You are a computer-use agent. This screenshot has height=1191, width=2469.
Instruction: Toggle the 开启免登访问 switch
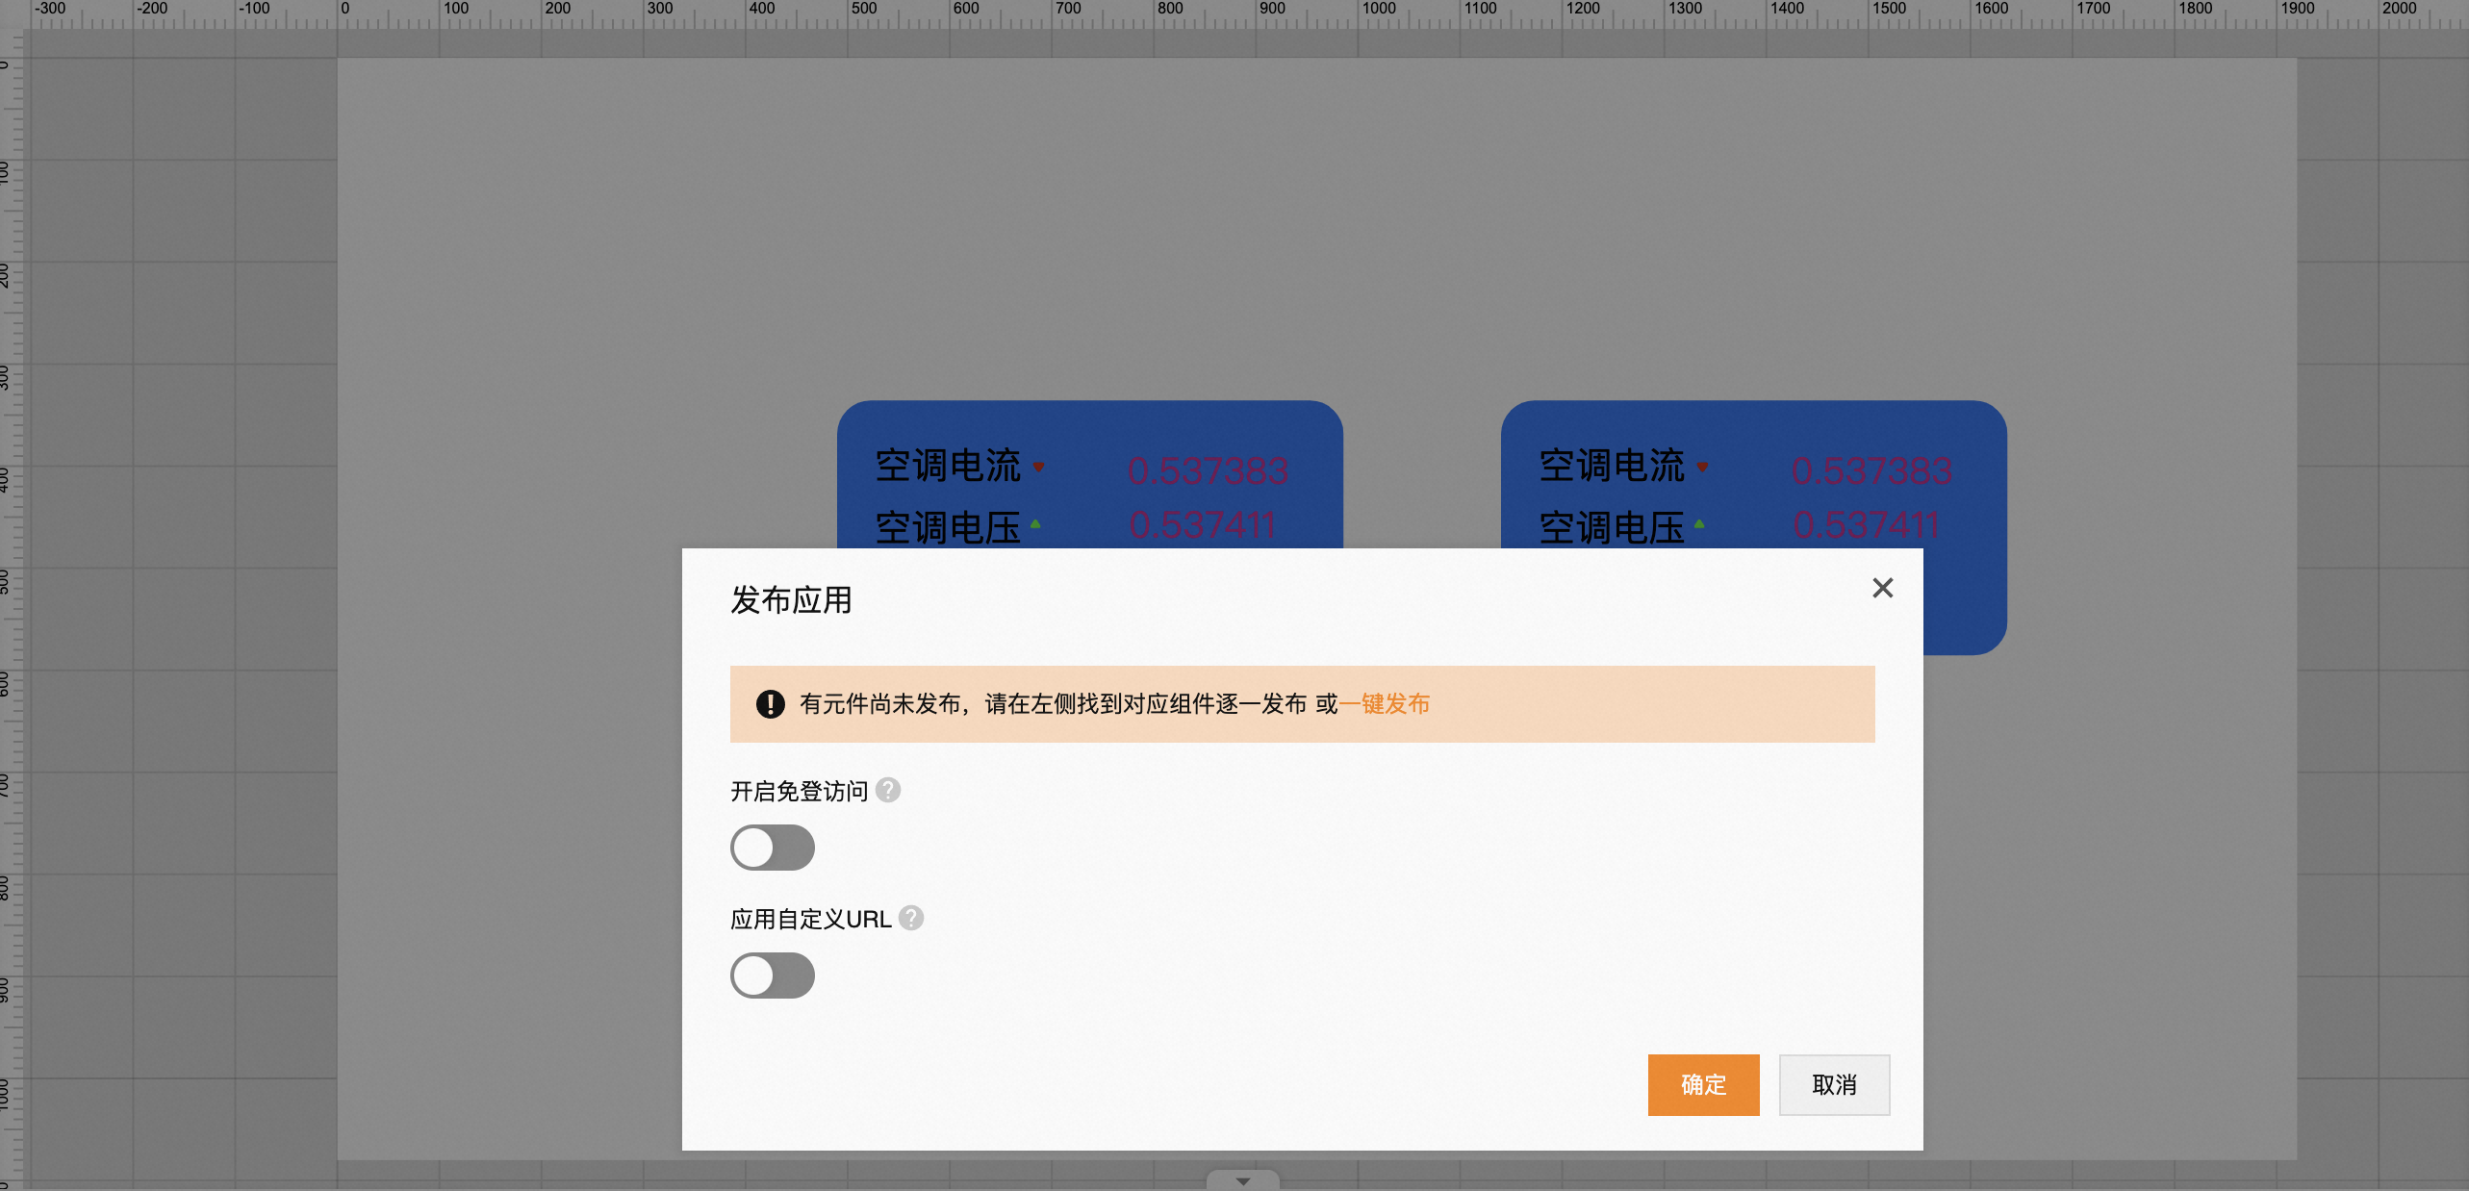(x=773, y=848)
